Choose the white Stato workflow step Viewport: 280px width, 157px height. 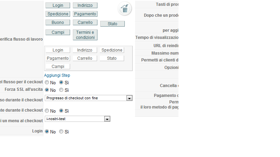click(112, 58)
